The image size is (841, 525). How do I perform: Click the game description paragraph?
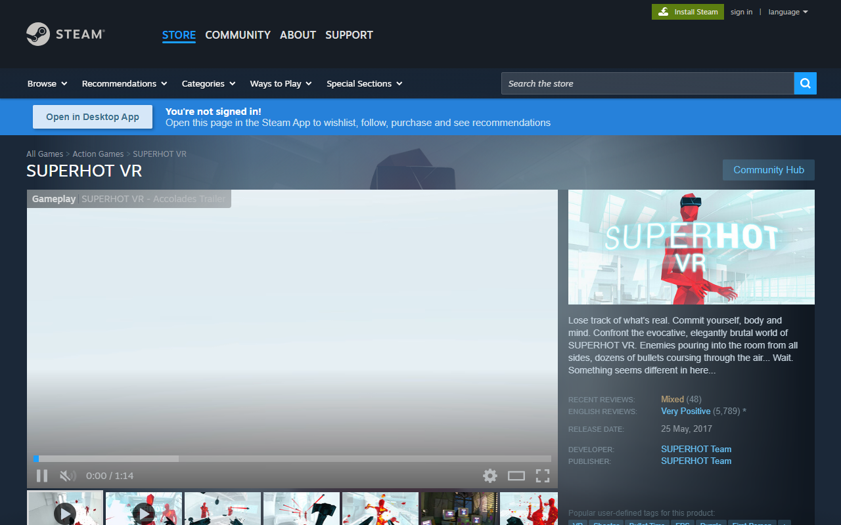[685, 345]
